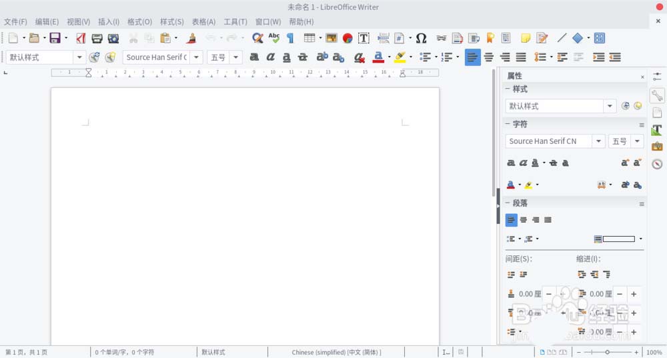Open the sidebar Gallery deck icon
The width and height of the screenshot is (667, 358).
(x=657, y=147)
